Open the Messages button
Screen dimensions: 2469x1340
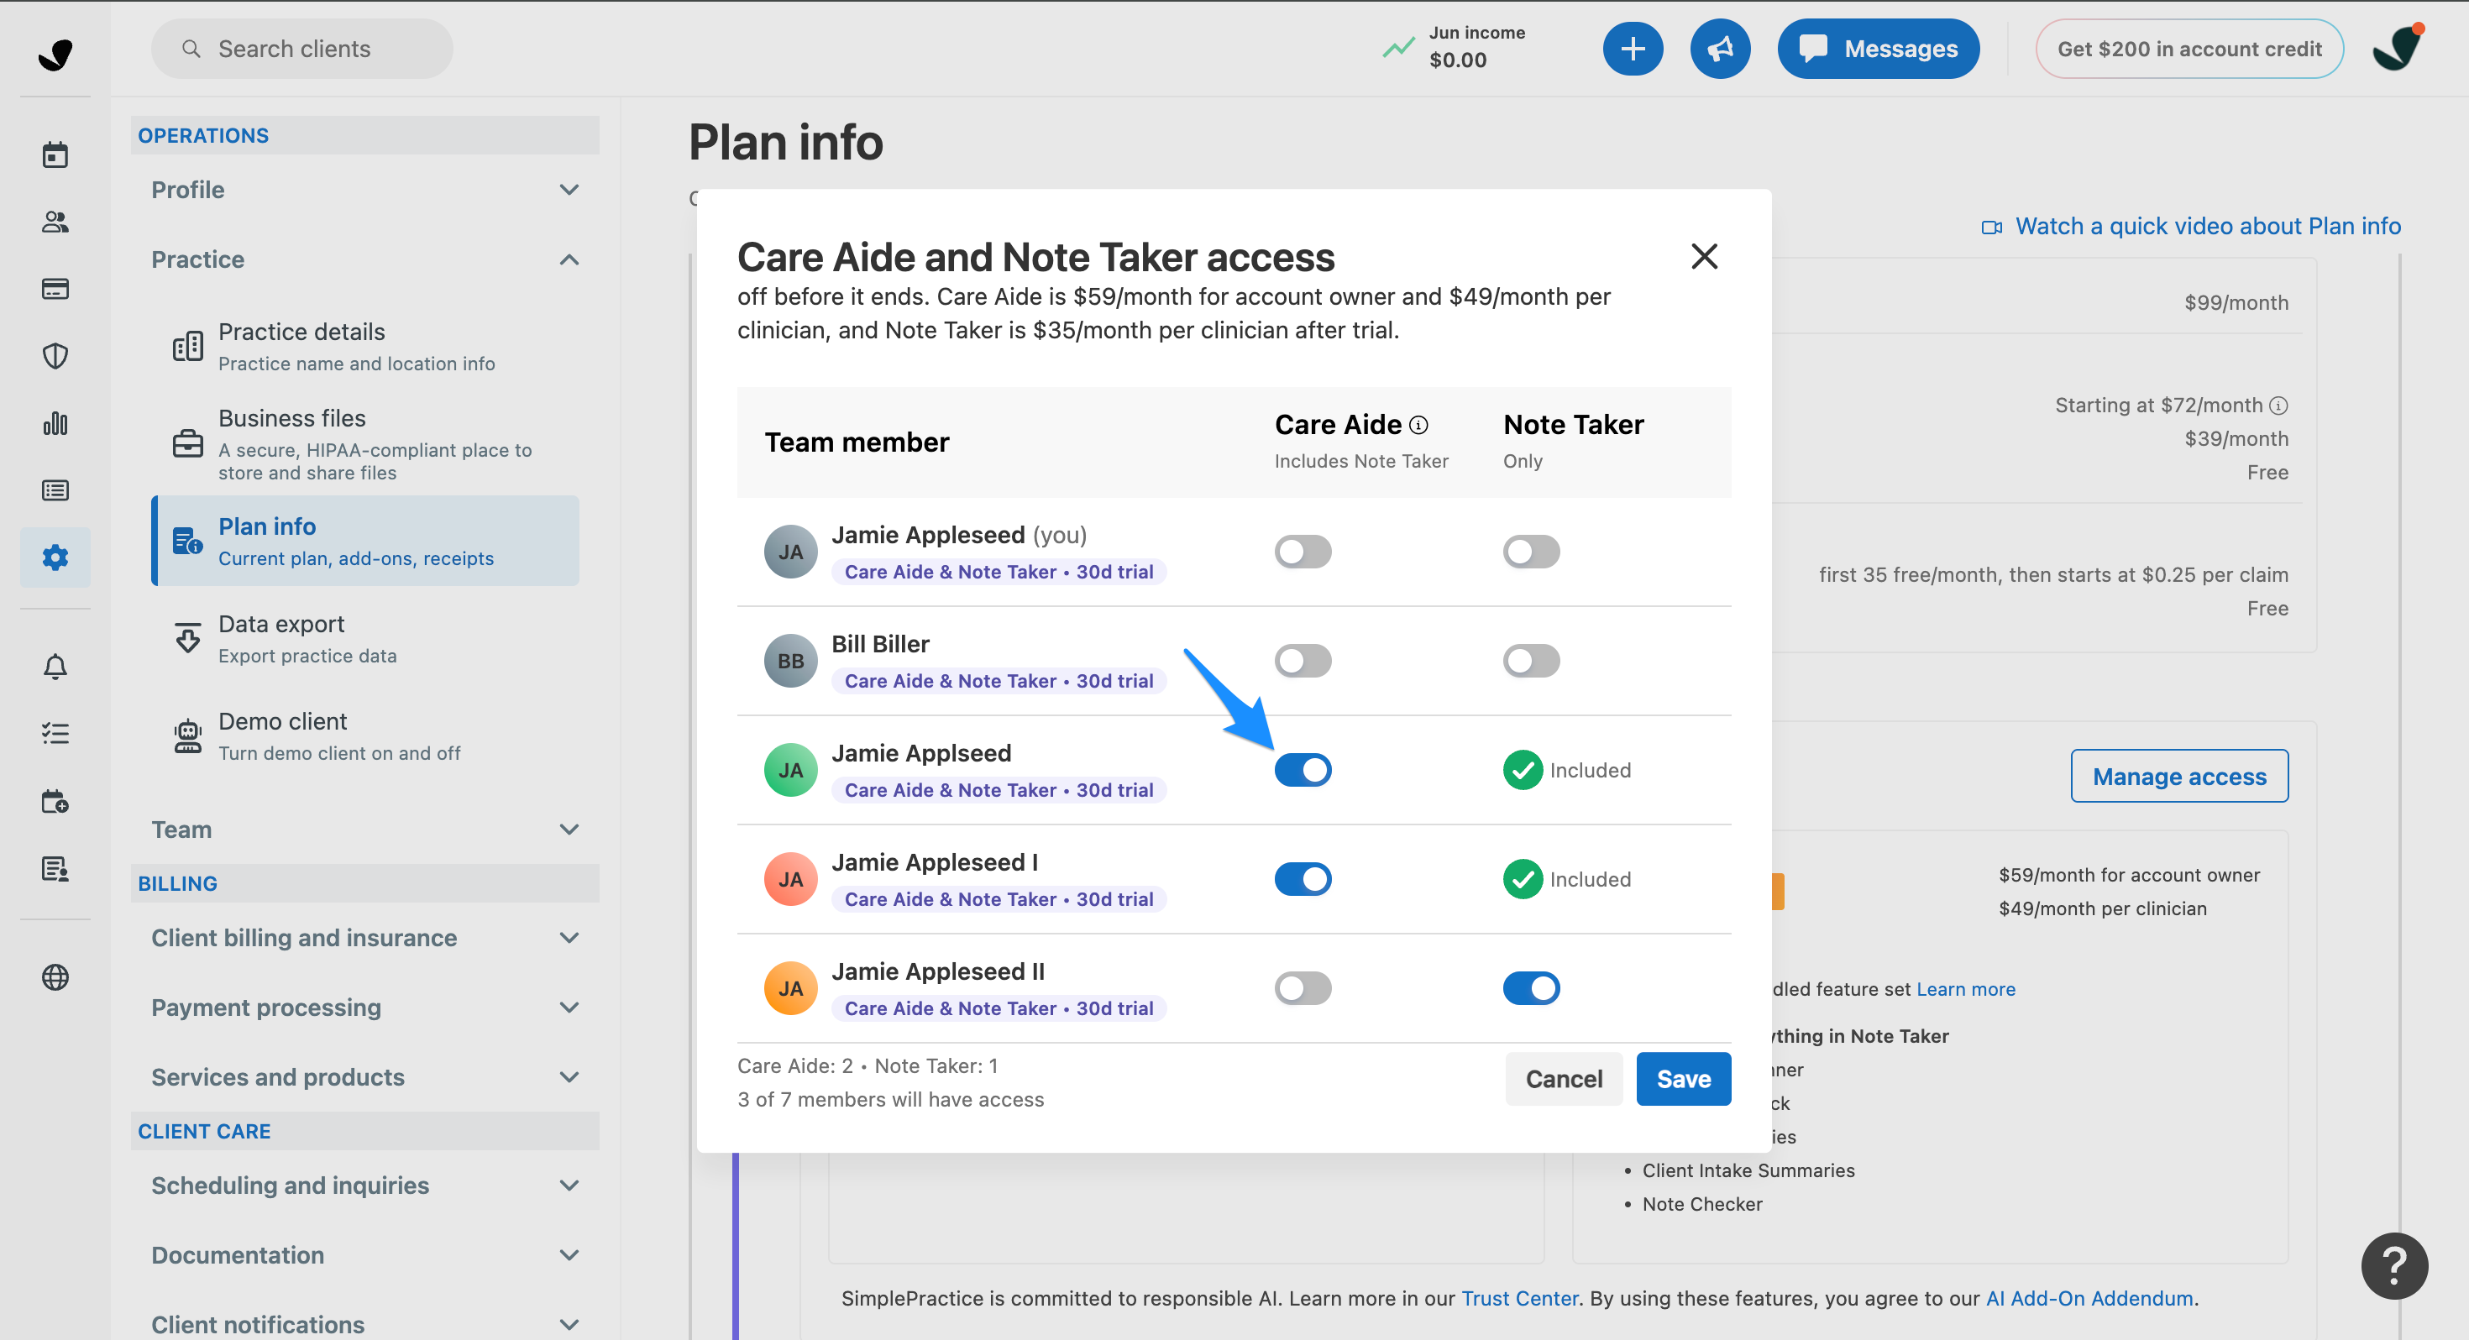[1878, 48]
